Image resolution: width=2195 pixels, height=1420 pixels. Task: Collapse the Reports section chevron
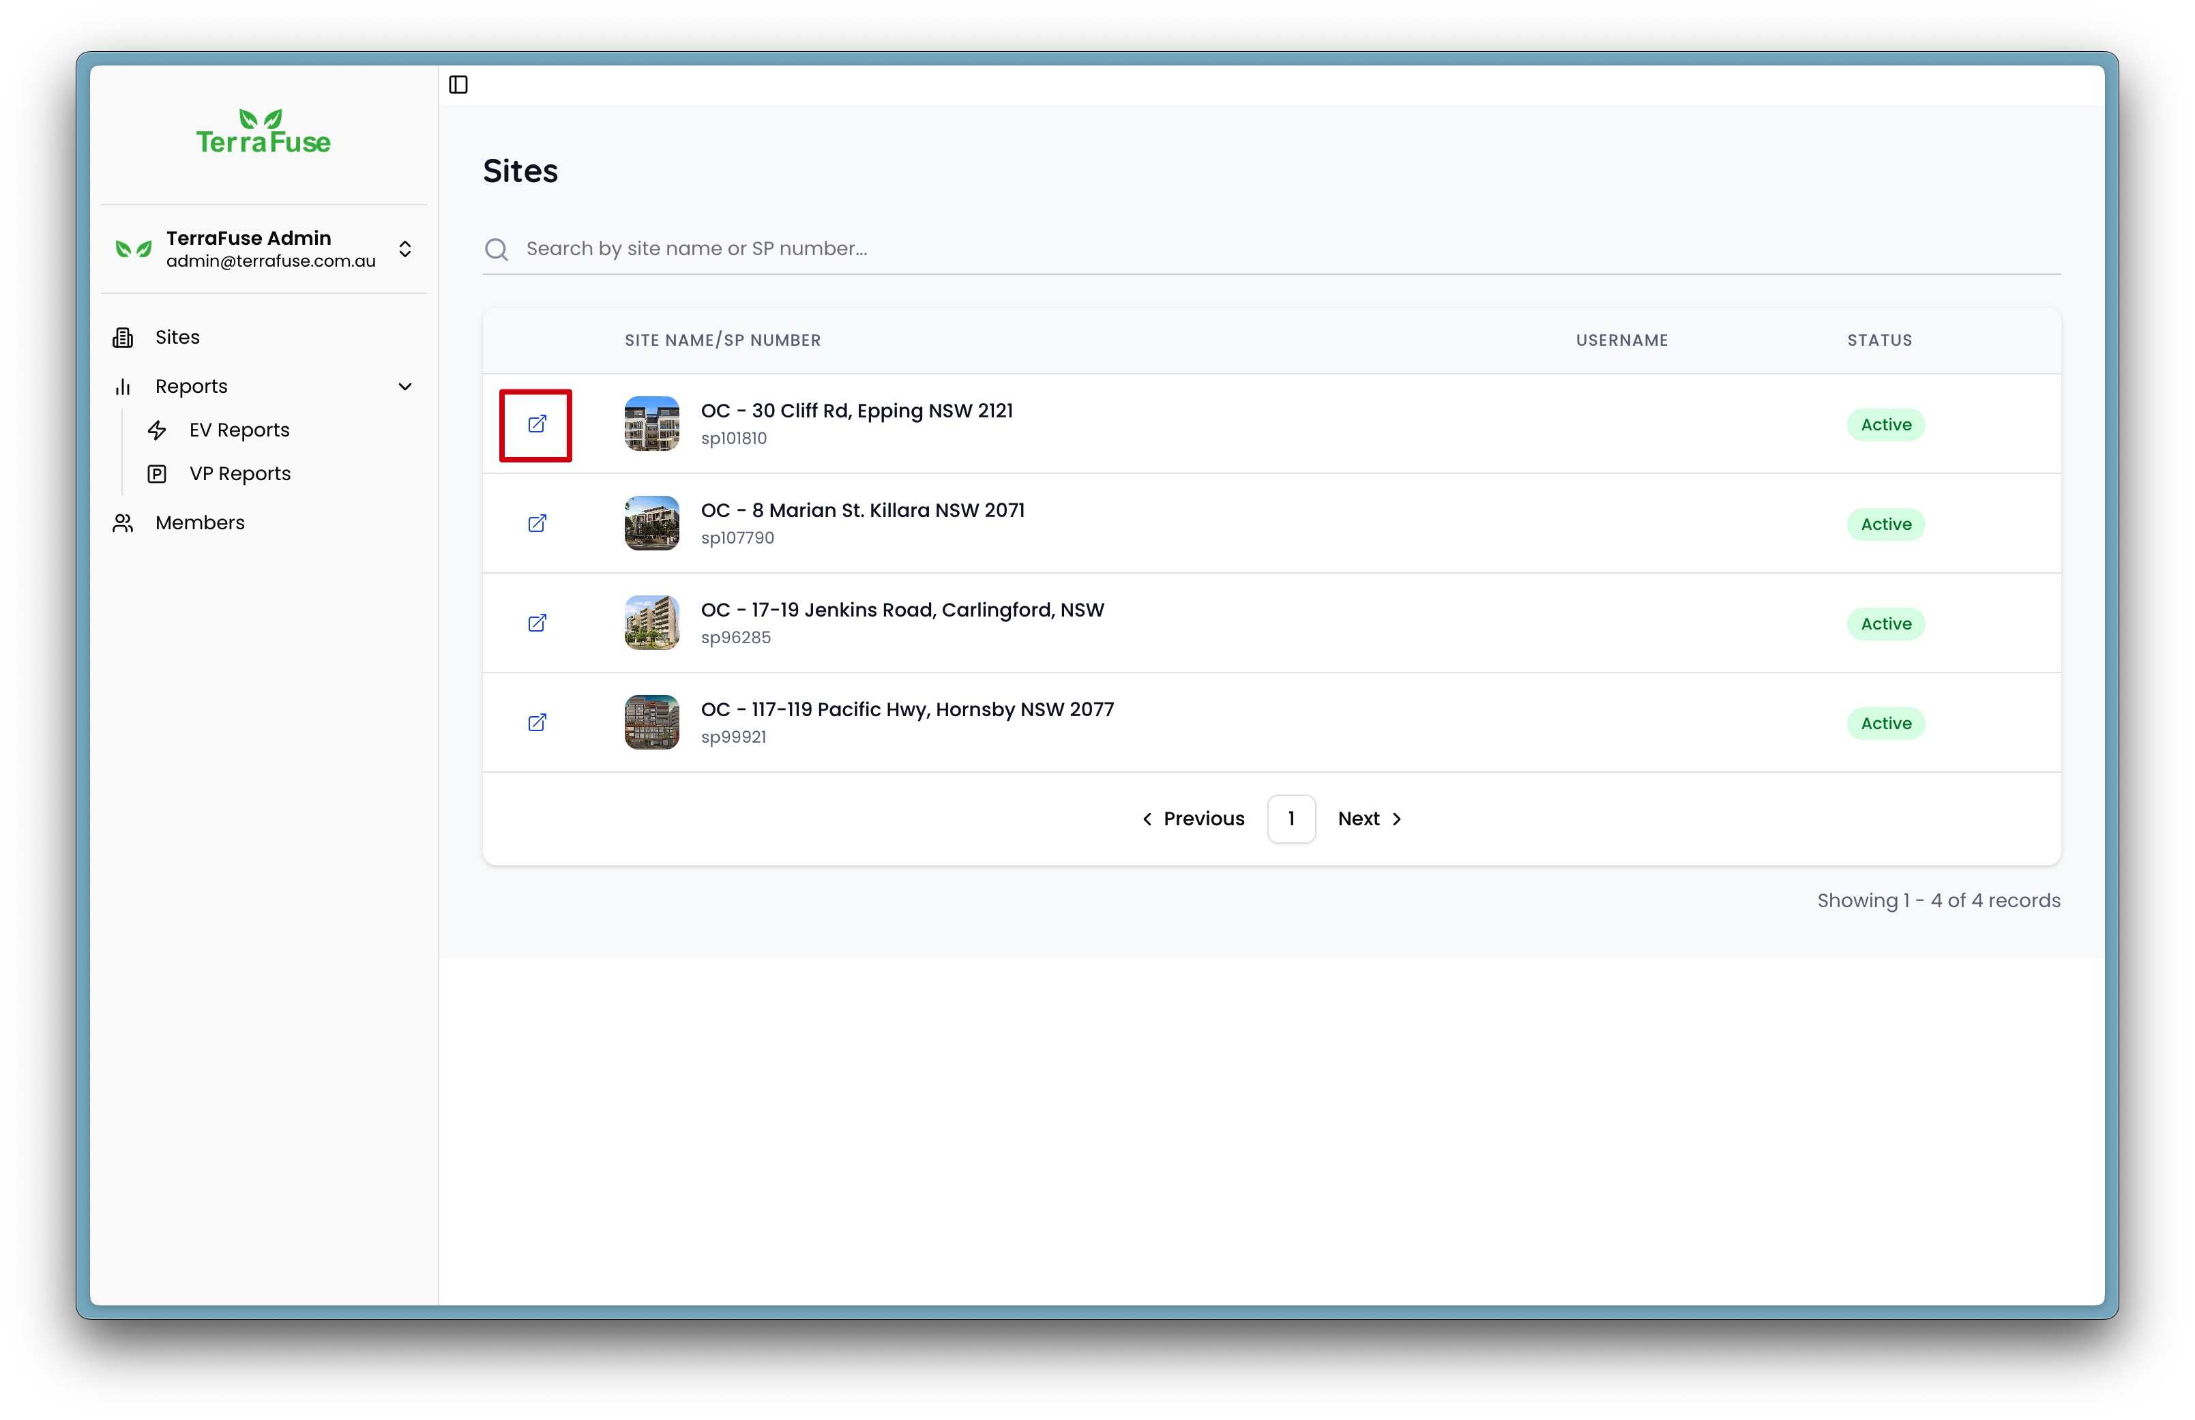407,386
